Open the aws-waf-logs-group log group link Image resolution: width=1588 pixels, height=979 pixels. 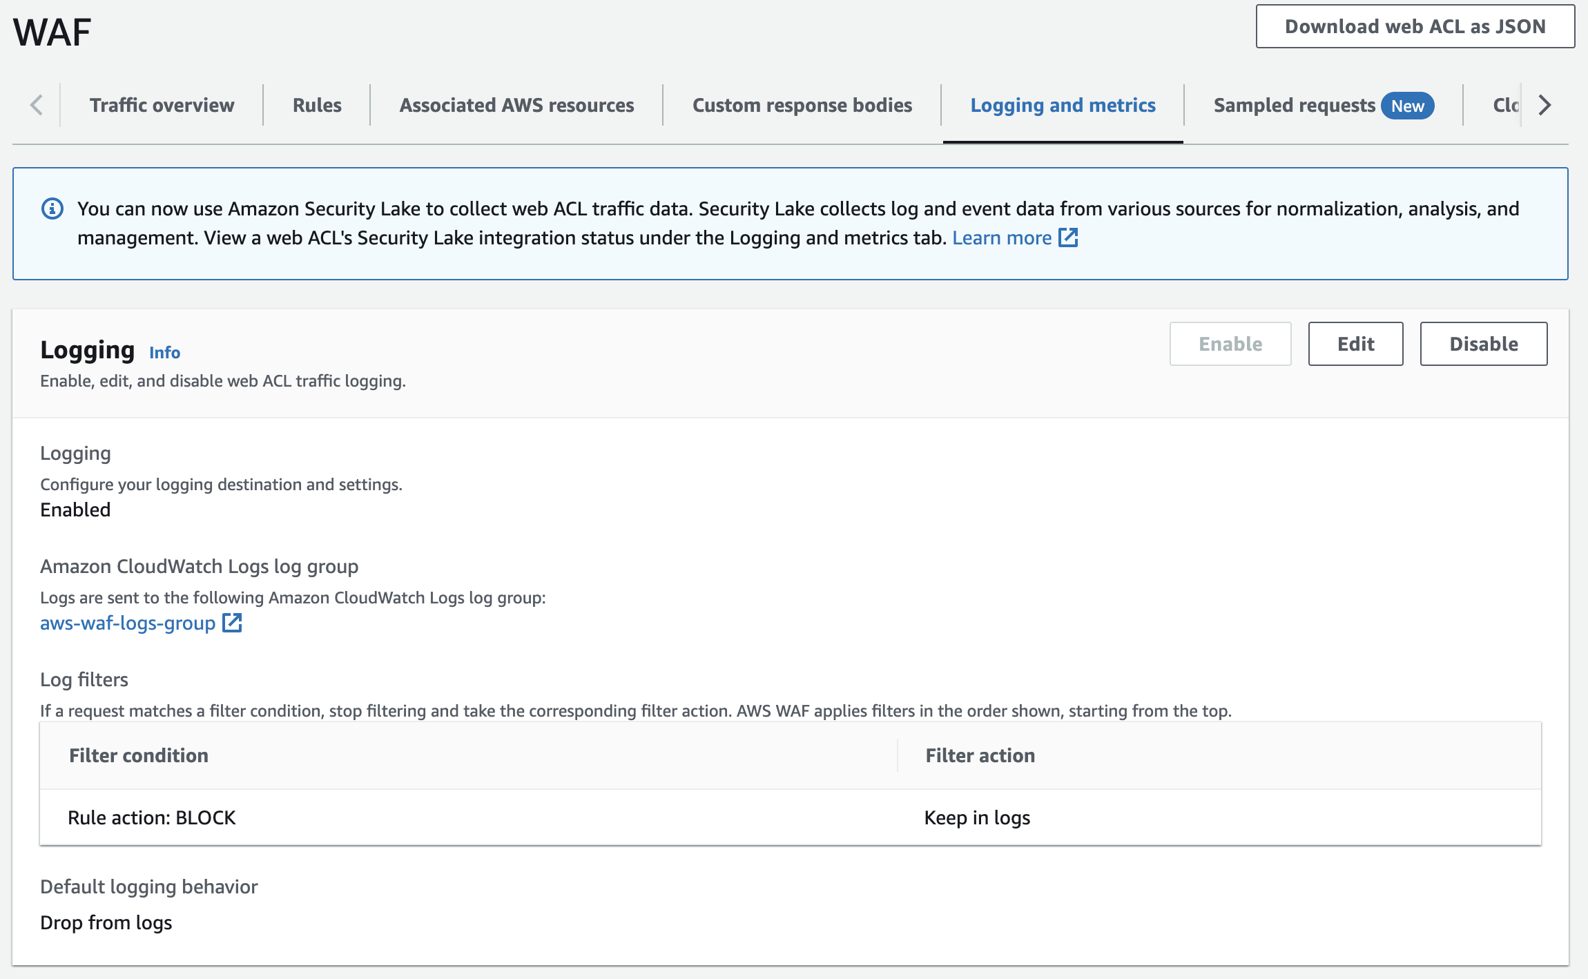[x=128, y=623]
